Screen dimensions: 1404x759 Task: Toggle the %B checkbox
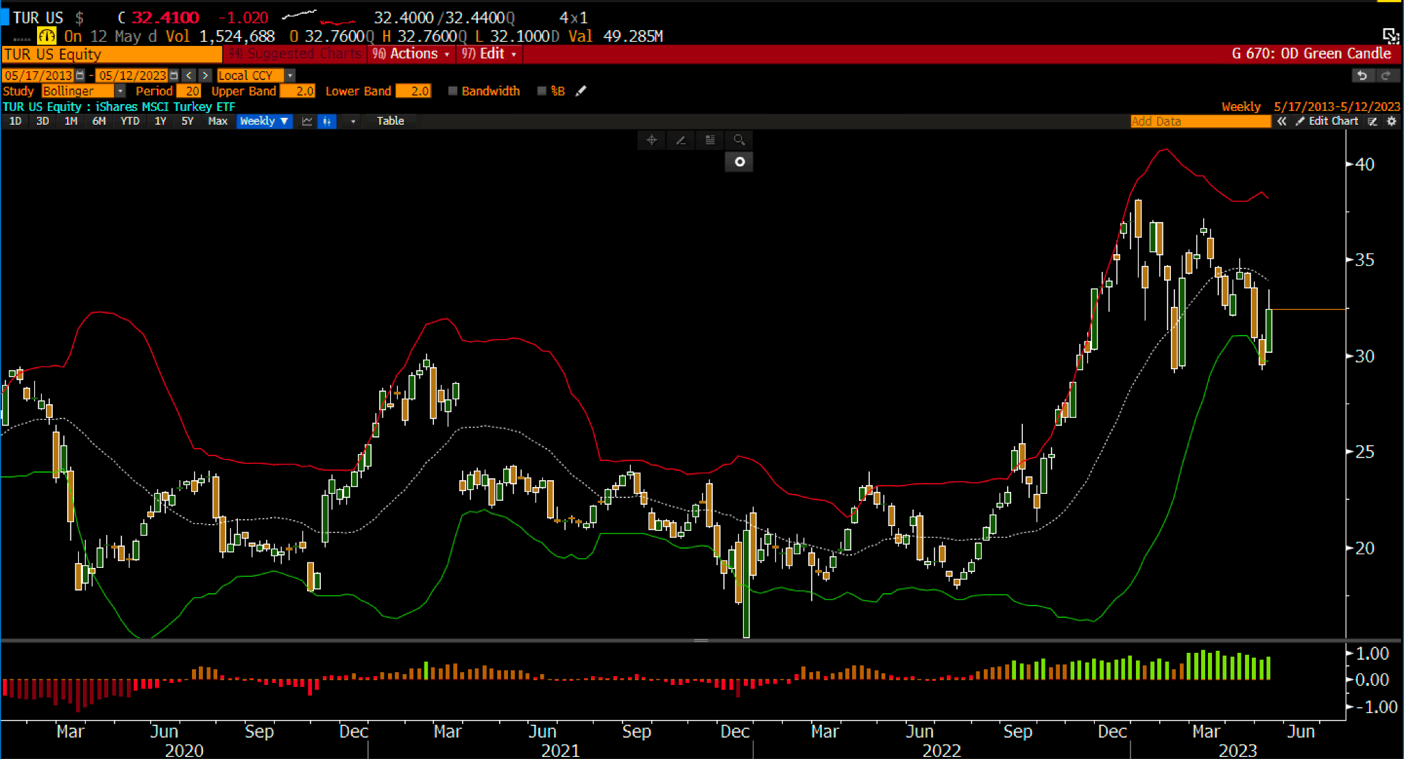click(542, 91)
